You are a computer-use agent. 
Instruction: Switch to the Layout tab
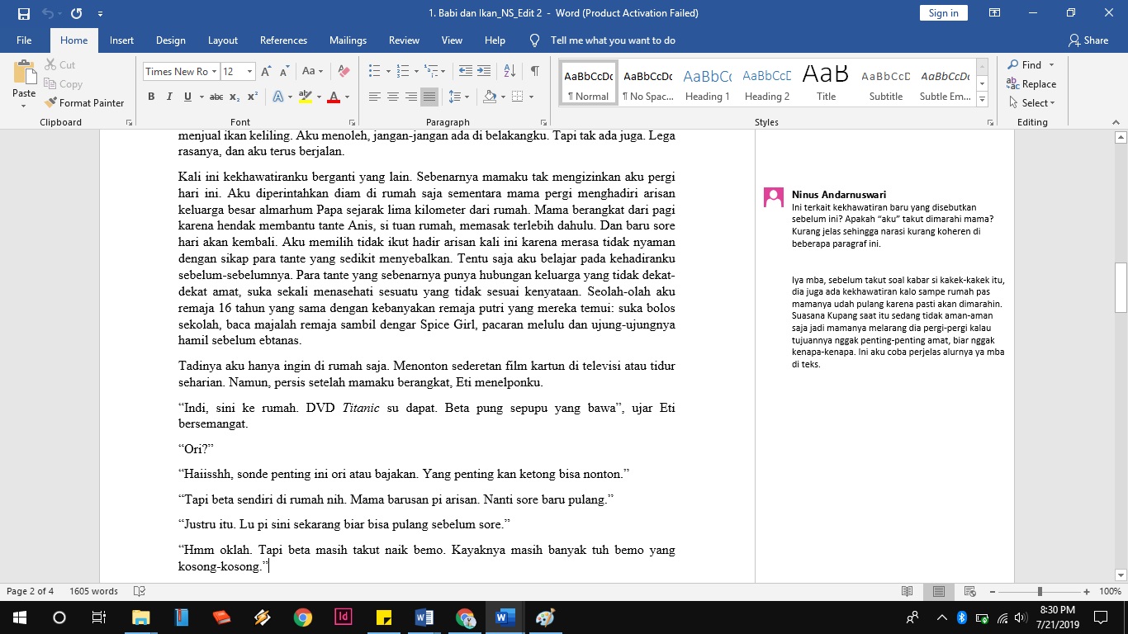(x=222, y=40)
